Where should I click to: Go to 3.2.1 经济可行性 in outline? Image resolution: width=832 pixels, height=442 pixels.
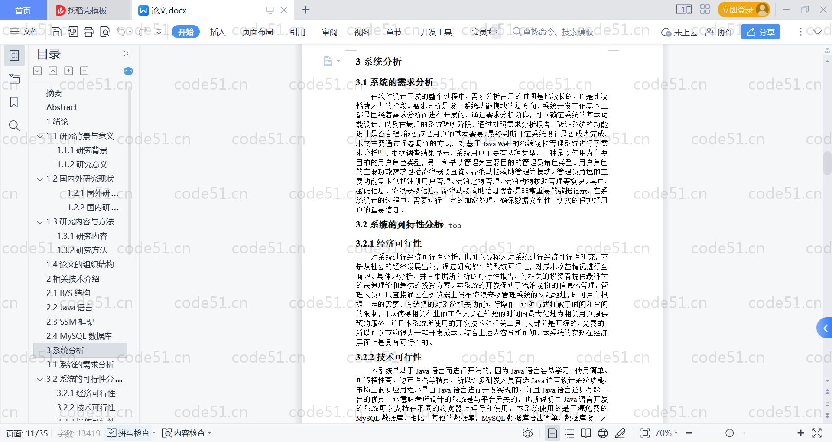86,393
